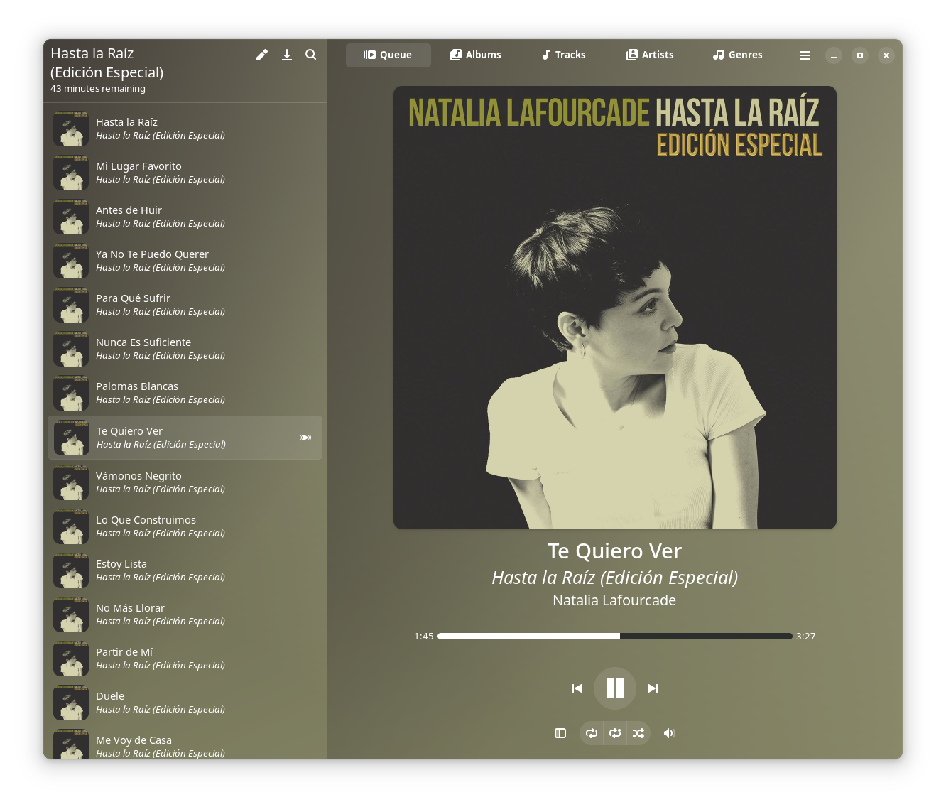The width and height of the screenshot is (946, 807).
Task: Toggle the queue sidebar panel icon
Action: tap(560, 733)
